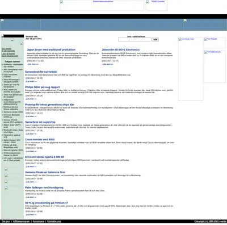
Task: Open article Philips faller på svag rapport
Action: (x=43, y=87)
